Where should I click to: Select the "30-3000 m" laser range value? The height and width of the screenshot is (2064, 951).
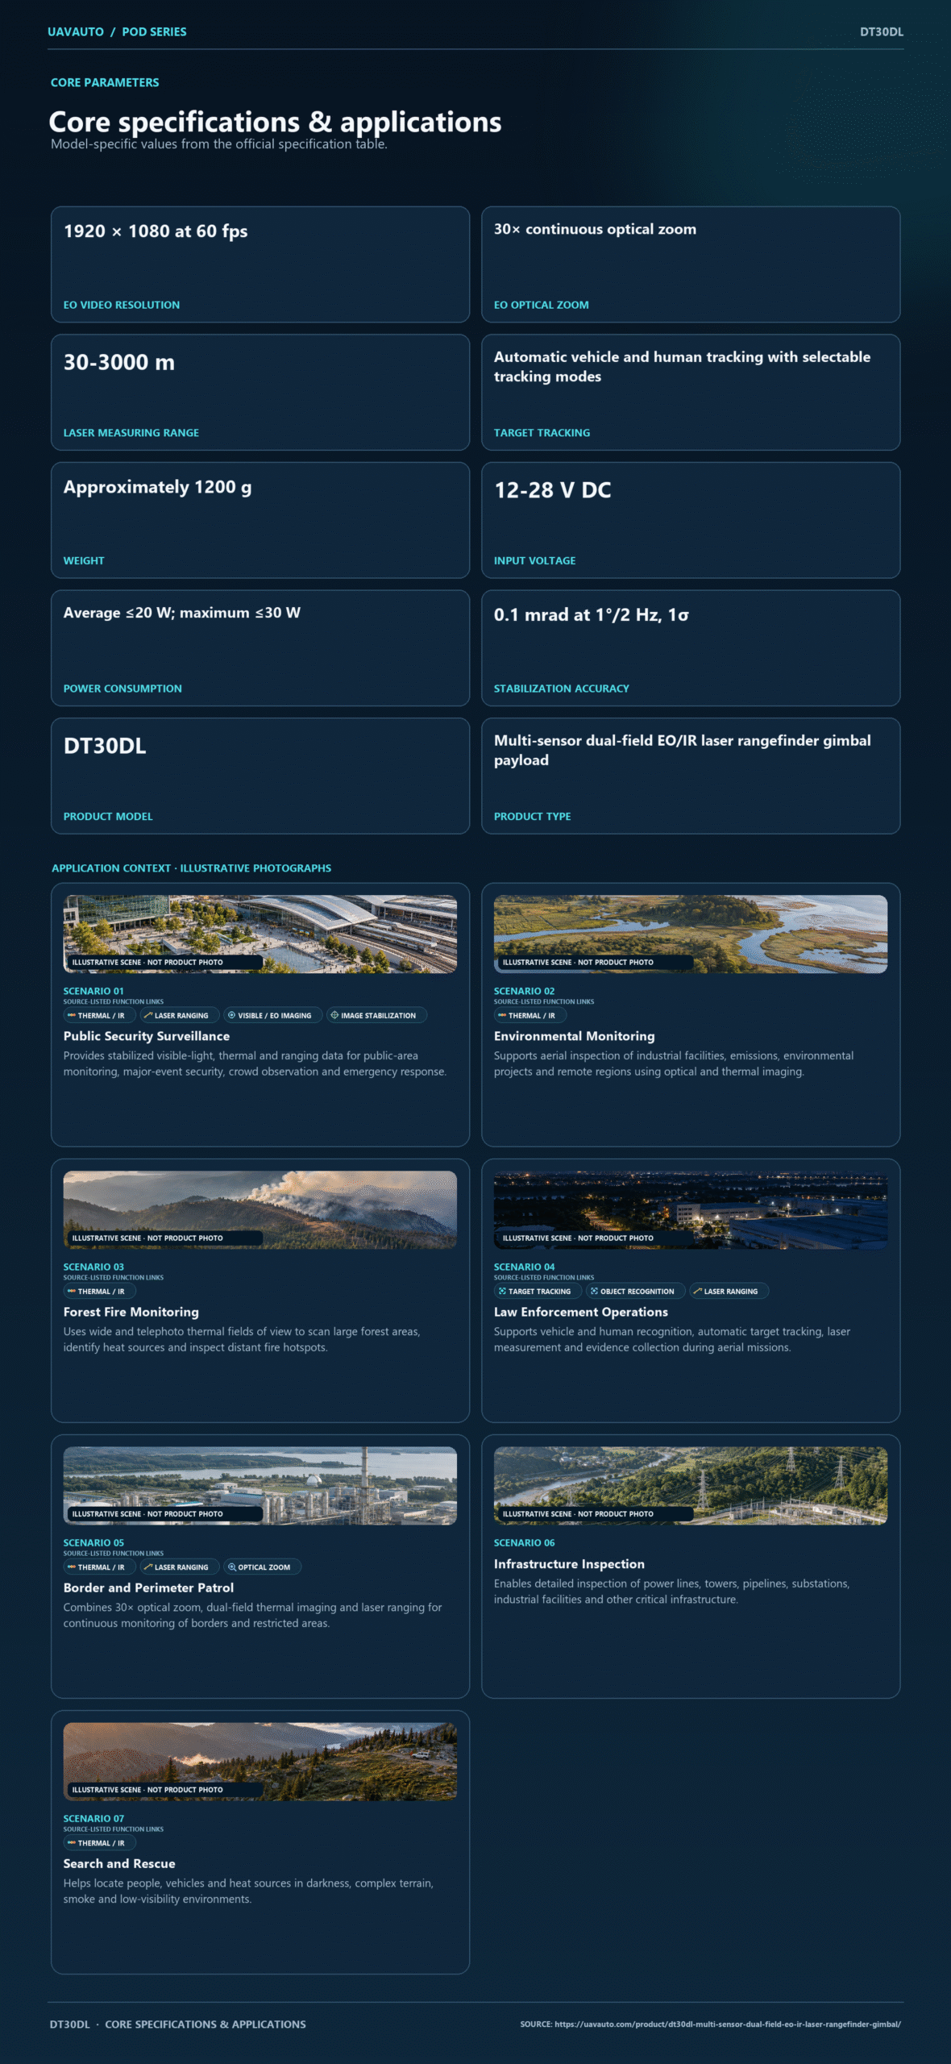click(x=119, y=363)
